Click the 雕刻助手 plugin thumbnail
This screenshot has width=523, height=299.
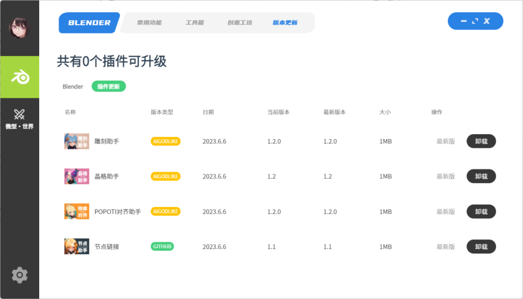(x=77, y=141)
